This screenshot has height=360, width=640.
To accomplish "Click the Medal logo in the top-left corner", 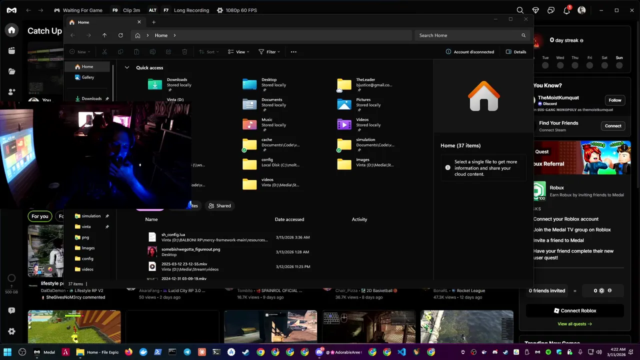I will point(11,10).
